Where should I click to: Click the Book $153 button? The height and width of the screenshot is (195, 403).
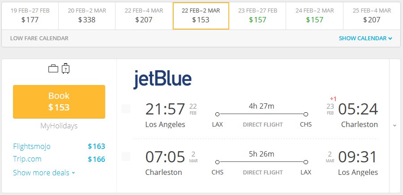[59, 102]
